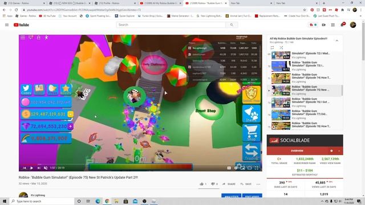This screenshot has height=205, width=365.
Task: Dislike the video with thumbs down
Action: (x=213, y=184)
